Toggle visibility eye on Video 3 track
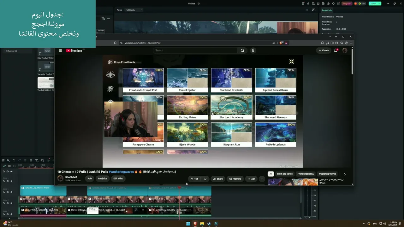404x227 pixels. (11, 192)
